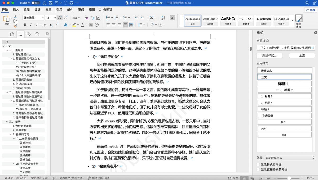Open the 布局 ribbon tab
This screenshot has width=318, height=180.
pos(48,10)
